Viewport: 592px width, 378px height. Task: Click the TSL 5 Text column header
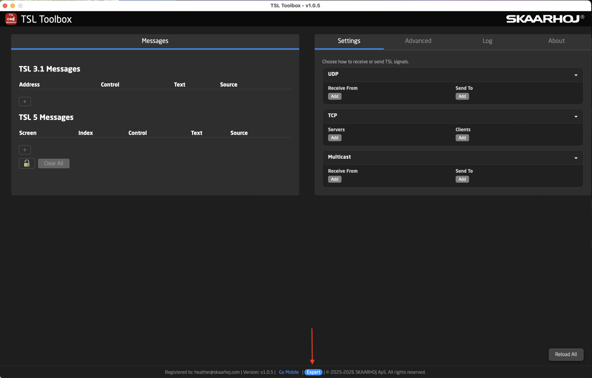coord(197,133)
